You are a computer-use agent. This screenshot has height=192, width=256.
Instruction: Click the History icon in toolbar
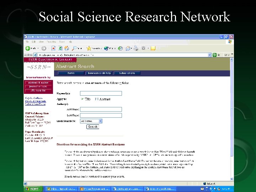(x=121, y=48)
